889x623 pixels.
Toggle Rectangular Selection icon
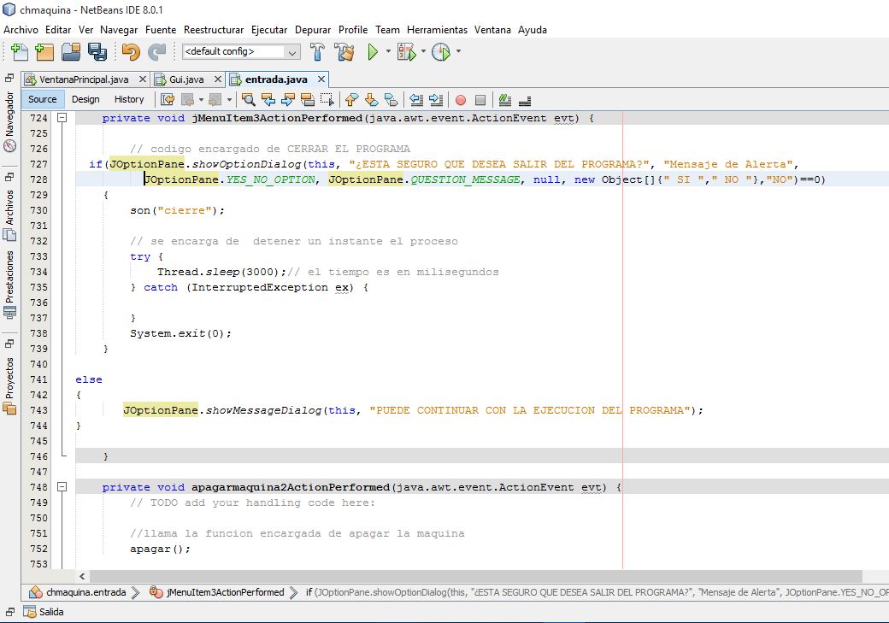pos(327,100)
